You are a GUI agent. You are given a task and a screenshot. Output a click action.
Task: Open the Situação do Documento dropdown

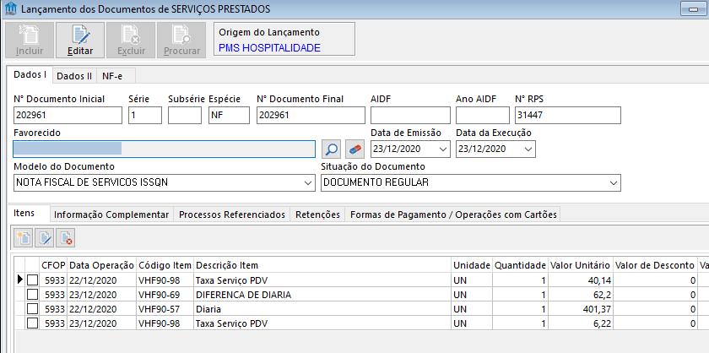coord(613,182)
